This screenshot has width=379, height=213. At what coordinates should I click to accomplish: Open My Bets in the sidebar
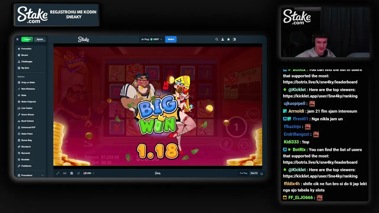click(x=25, y=68)
